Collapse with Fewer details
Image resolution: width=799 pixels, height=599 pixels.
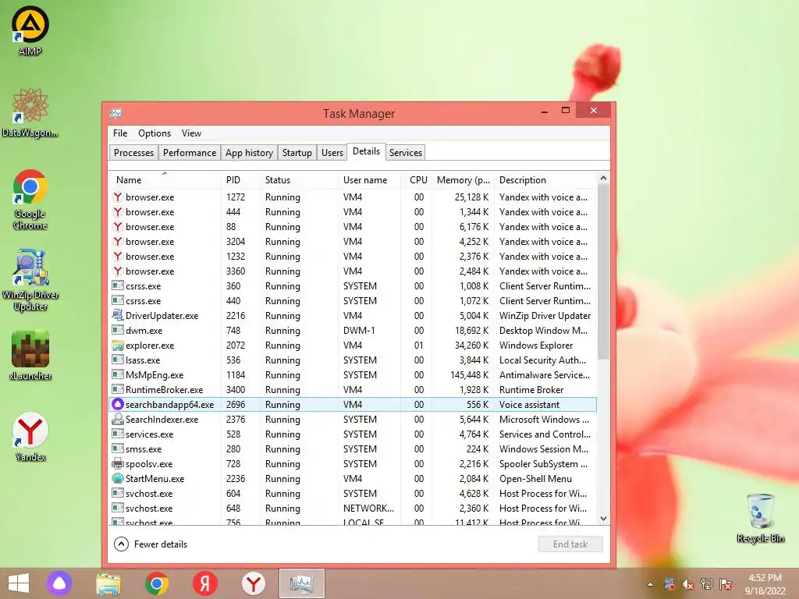(151, 544)
